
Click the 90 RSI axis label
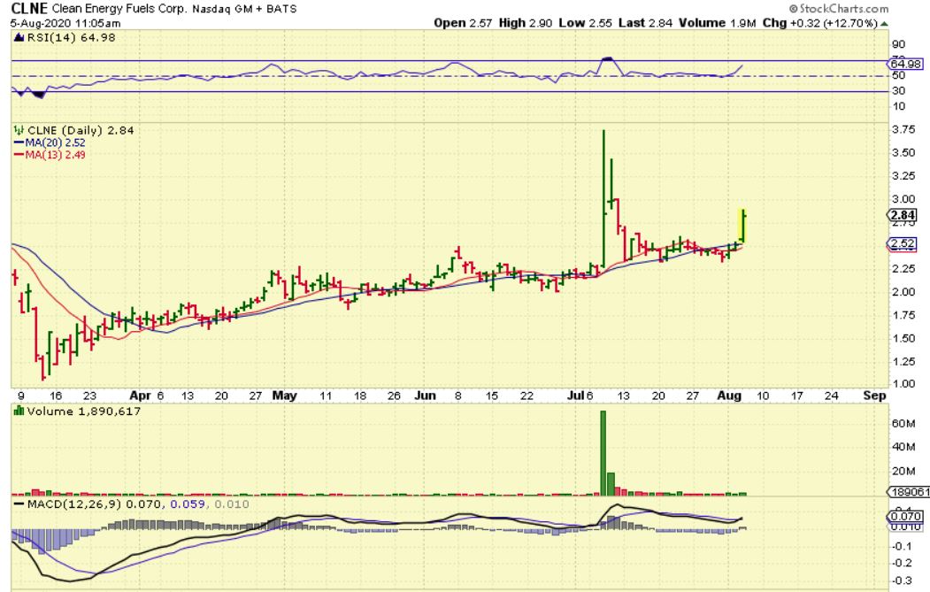(x=898, y=44)
